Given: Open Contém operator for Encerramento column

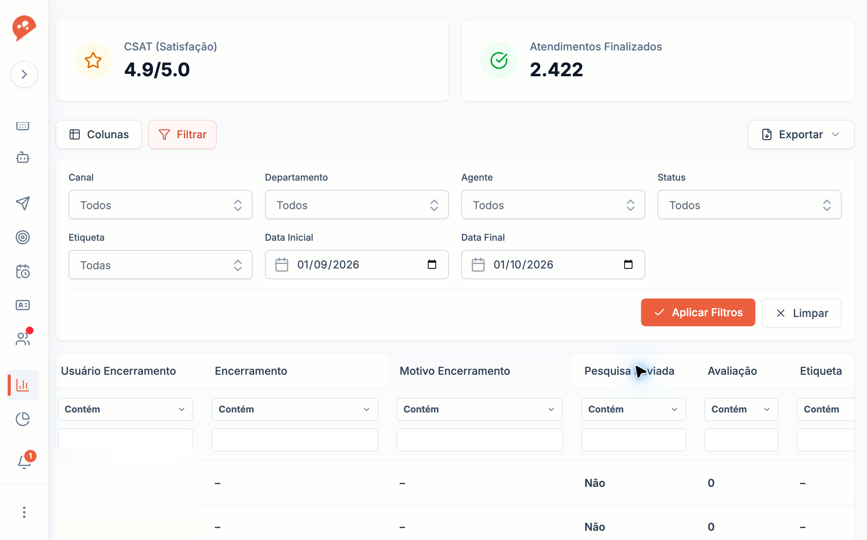Looking at the screenshot, I should (x=295, y=409).
